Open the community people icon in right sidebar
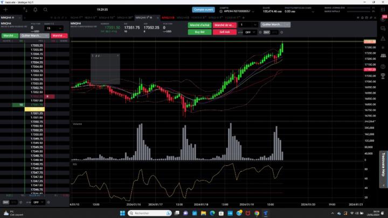Screen dimensions: 388x218 (383, 55)
